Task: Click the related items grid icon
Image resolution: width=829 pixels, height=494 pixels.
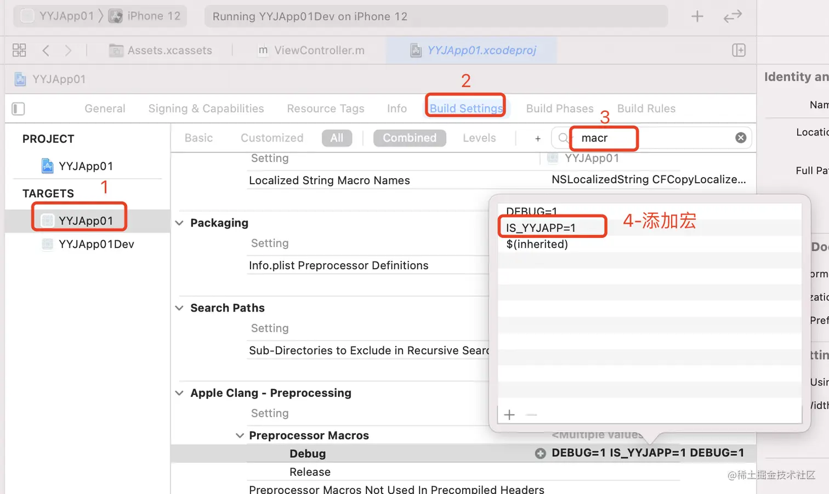Action: tap(19, 50)
